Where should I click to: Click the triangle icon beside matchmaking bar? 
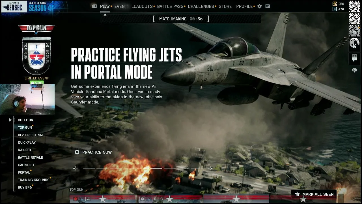tap(105, 15)
